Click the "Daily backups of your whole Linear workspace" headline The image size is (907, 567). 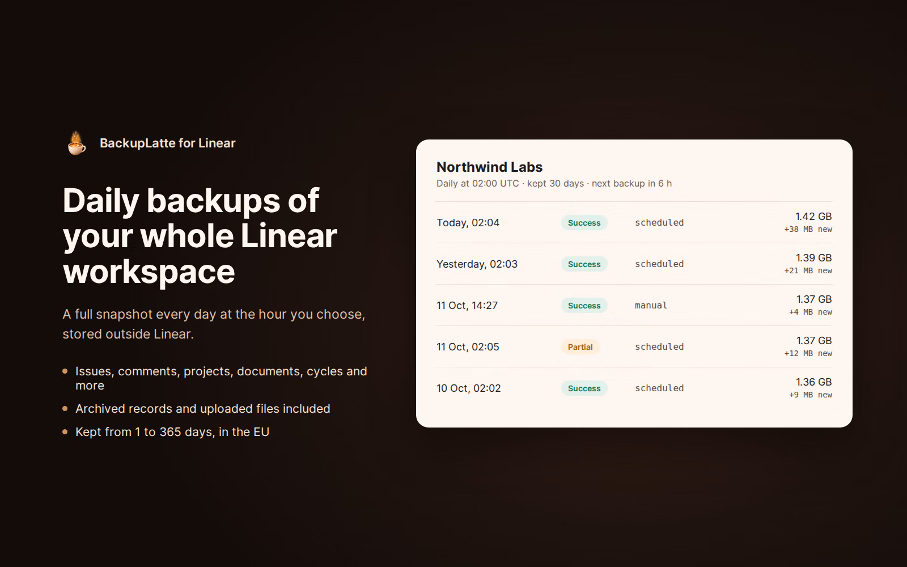(x=200, y=236)
